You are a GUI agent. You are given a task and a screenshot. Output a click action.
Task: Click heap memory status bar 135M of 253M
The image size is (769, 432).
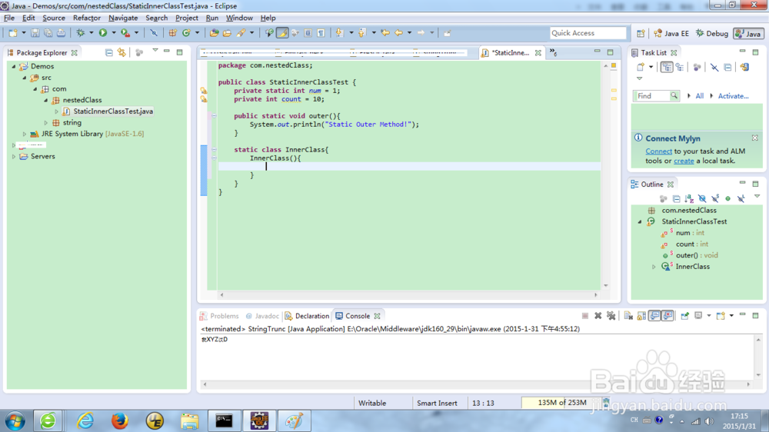tap(562, 403)
